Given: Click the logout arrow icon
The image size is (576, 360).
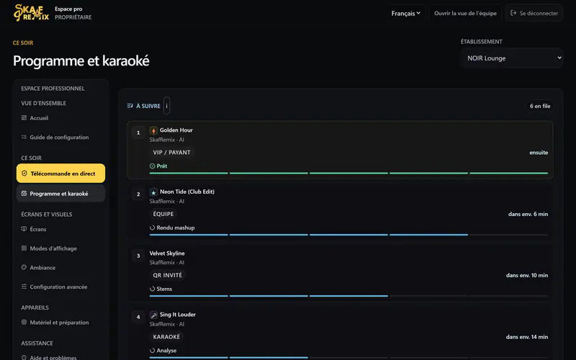Looking at the screenshot, I should coord(513,13).
